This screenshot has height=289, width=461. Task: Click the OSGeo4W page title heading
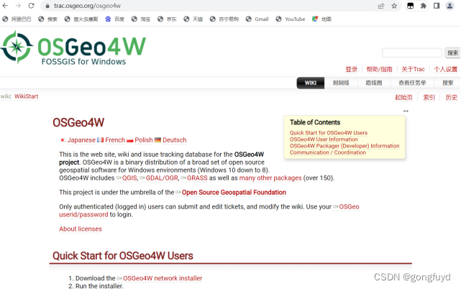point(78,123)
